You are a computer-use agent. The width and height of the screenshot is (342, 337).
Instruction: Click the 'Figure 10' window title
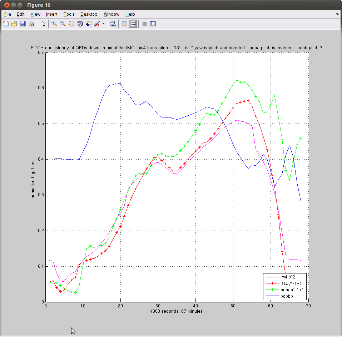(39, 5)
